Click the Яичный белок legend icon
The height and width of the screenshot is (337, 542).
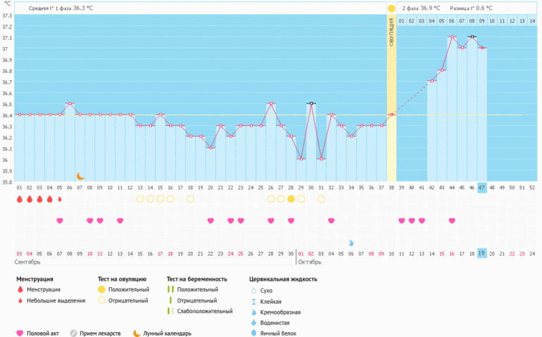[255, 333]
